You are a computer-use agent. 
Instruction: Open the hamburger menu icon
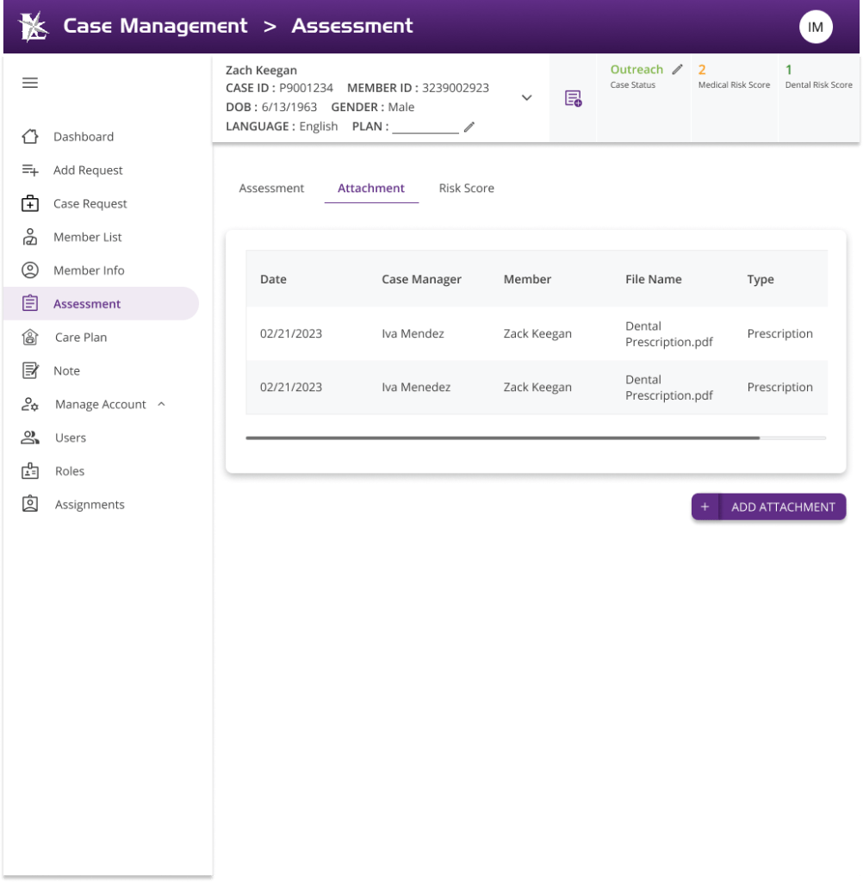click(x=30, y=83)
